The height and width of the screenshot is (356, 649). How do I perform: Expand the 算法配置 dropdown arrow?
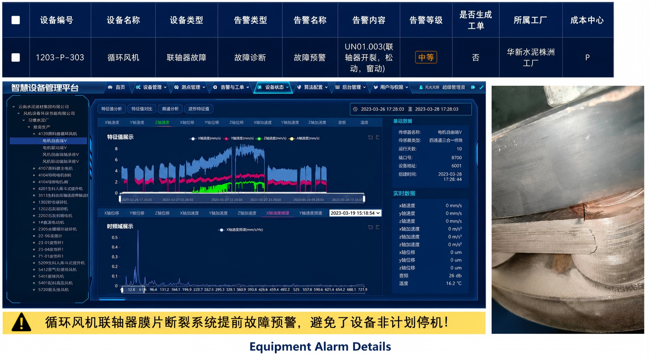pyautogui.click(x=326, y=87)
